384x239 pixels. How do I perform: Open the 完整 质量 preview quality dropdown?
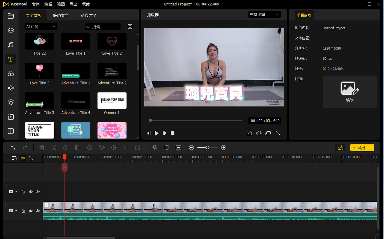pyautogui.click(x=265, y=14)
